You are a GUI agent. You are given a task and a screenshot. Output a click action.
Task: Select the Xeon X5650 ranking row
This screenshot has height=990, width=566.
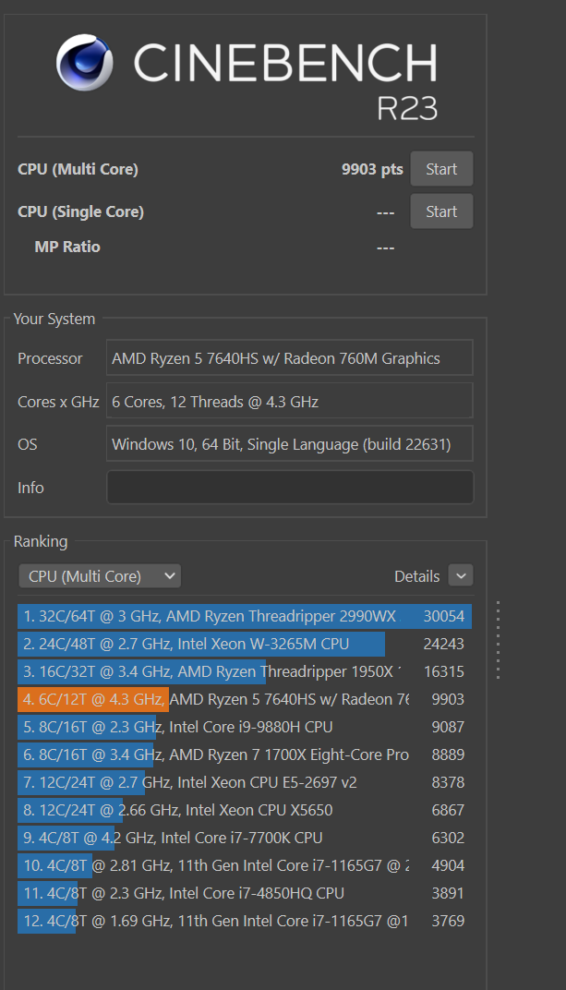coord(245,810)
